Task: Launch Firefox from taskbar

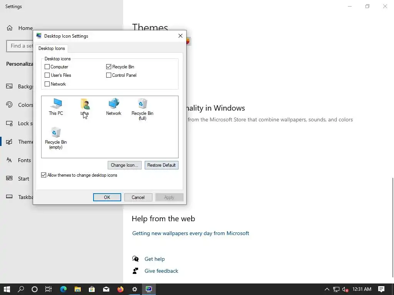Action: (120, 289)
